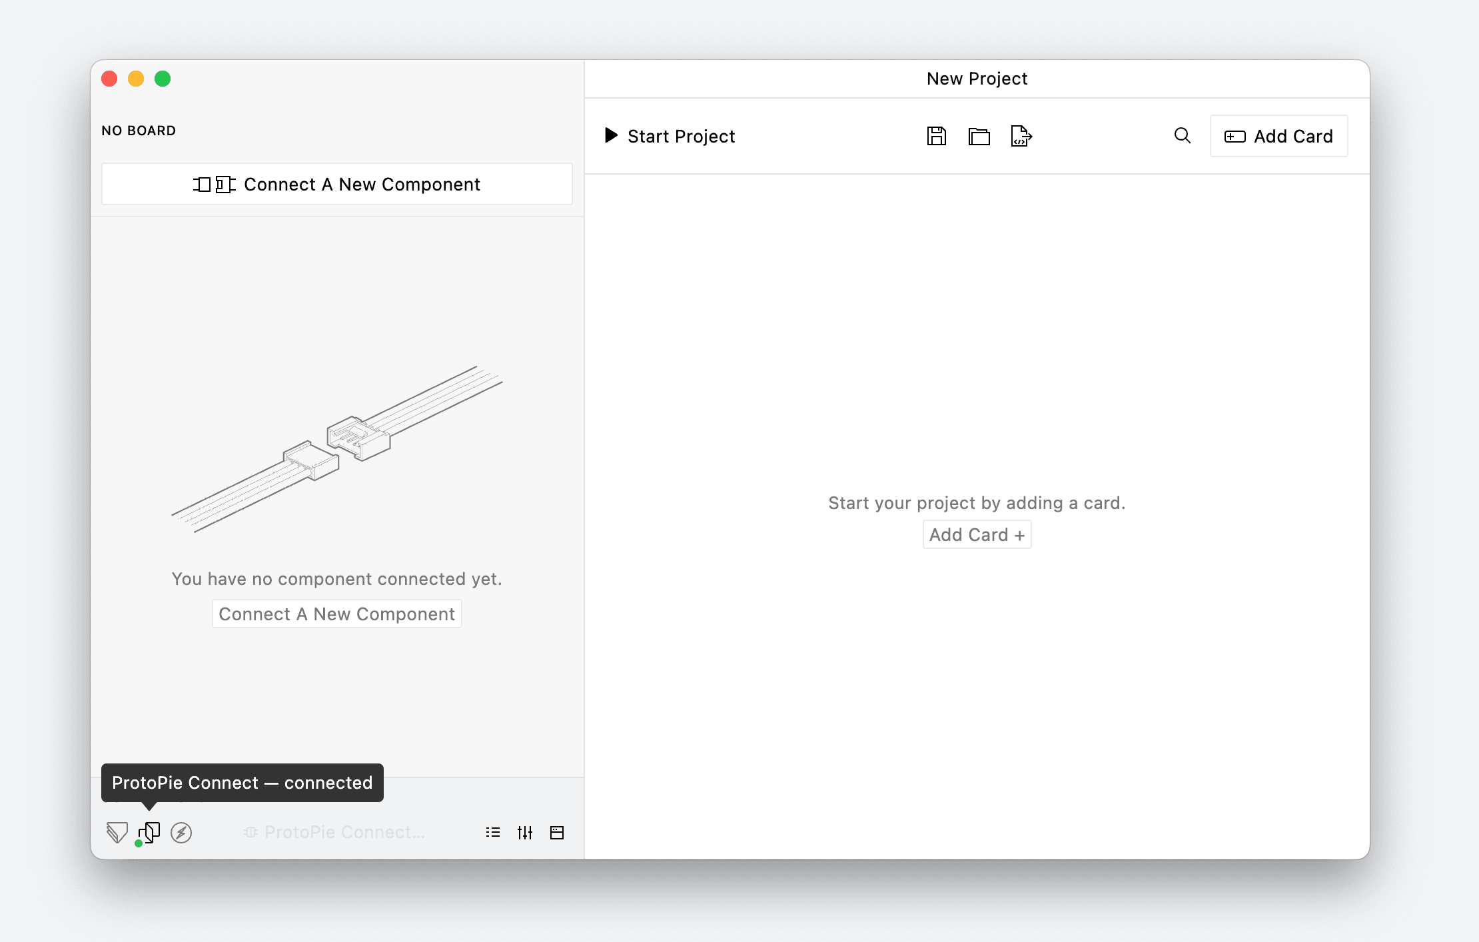Click the NO BOARD header label
This screenshot has width=1479, height=942.
pos(138,130)
